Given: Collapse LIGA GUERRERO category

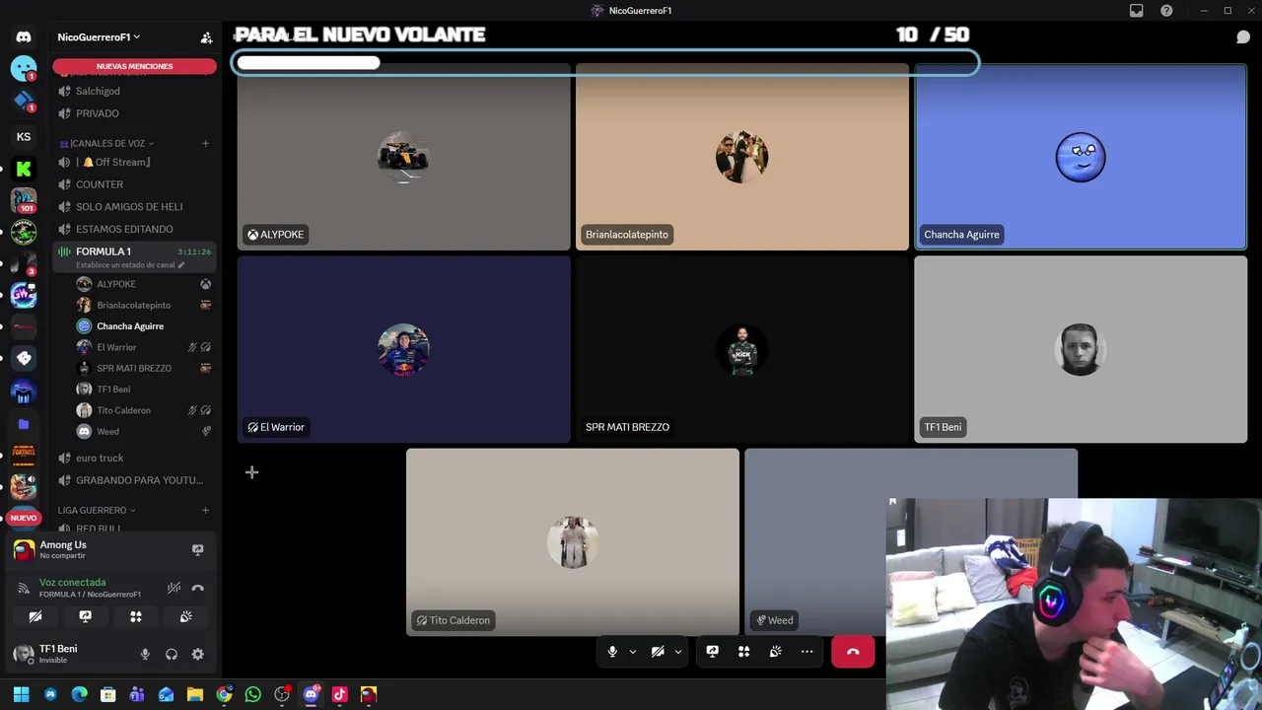Looking at the screenshot, I should (96, 510).
